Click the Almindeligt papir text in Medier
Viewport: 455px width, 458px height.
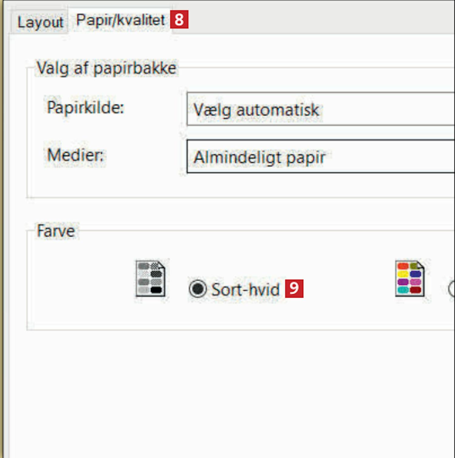tap(259, 157)
